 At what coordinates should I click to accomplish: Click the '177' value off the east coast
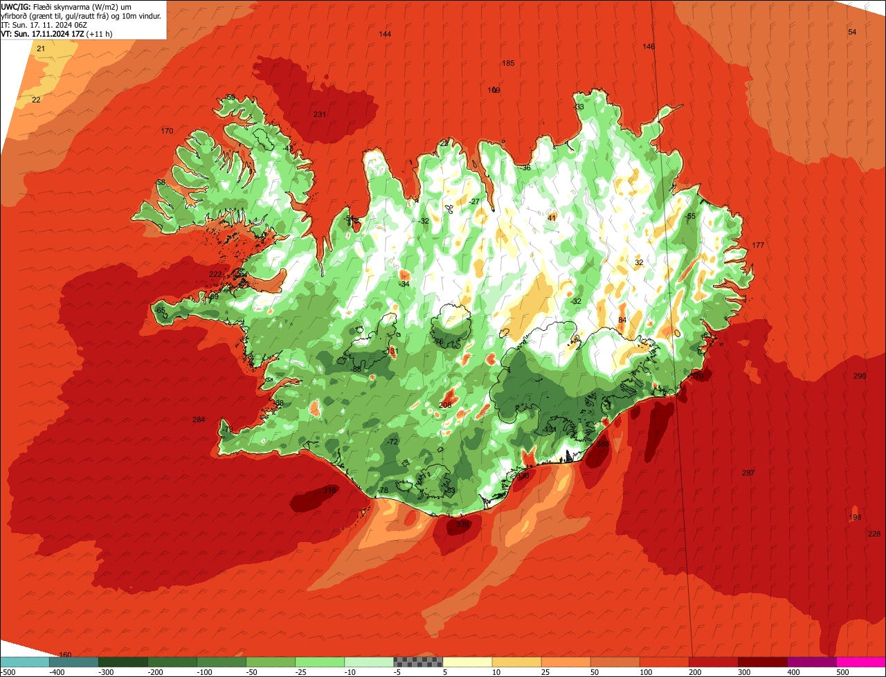click(x=758, y=245)
